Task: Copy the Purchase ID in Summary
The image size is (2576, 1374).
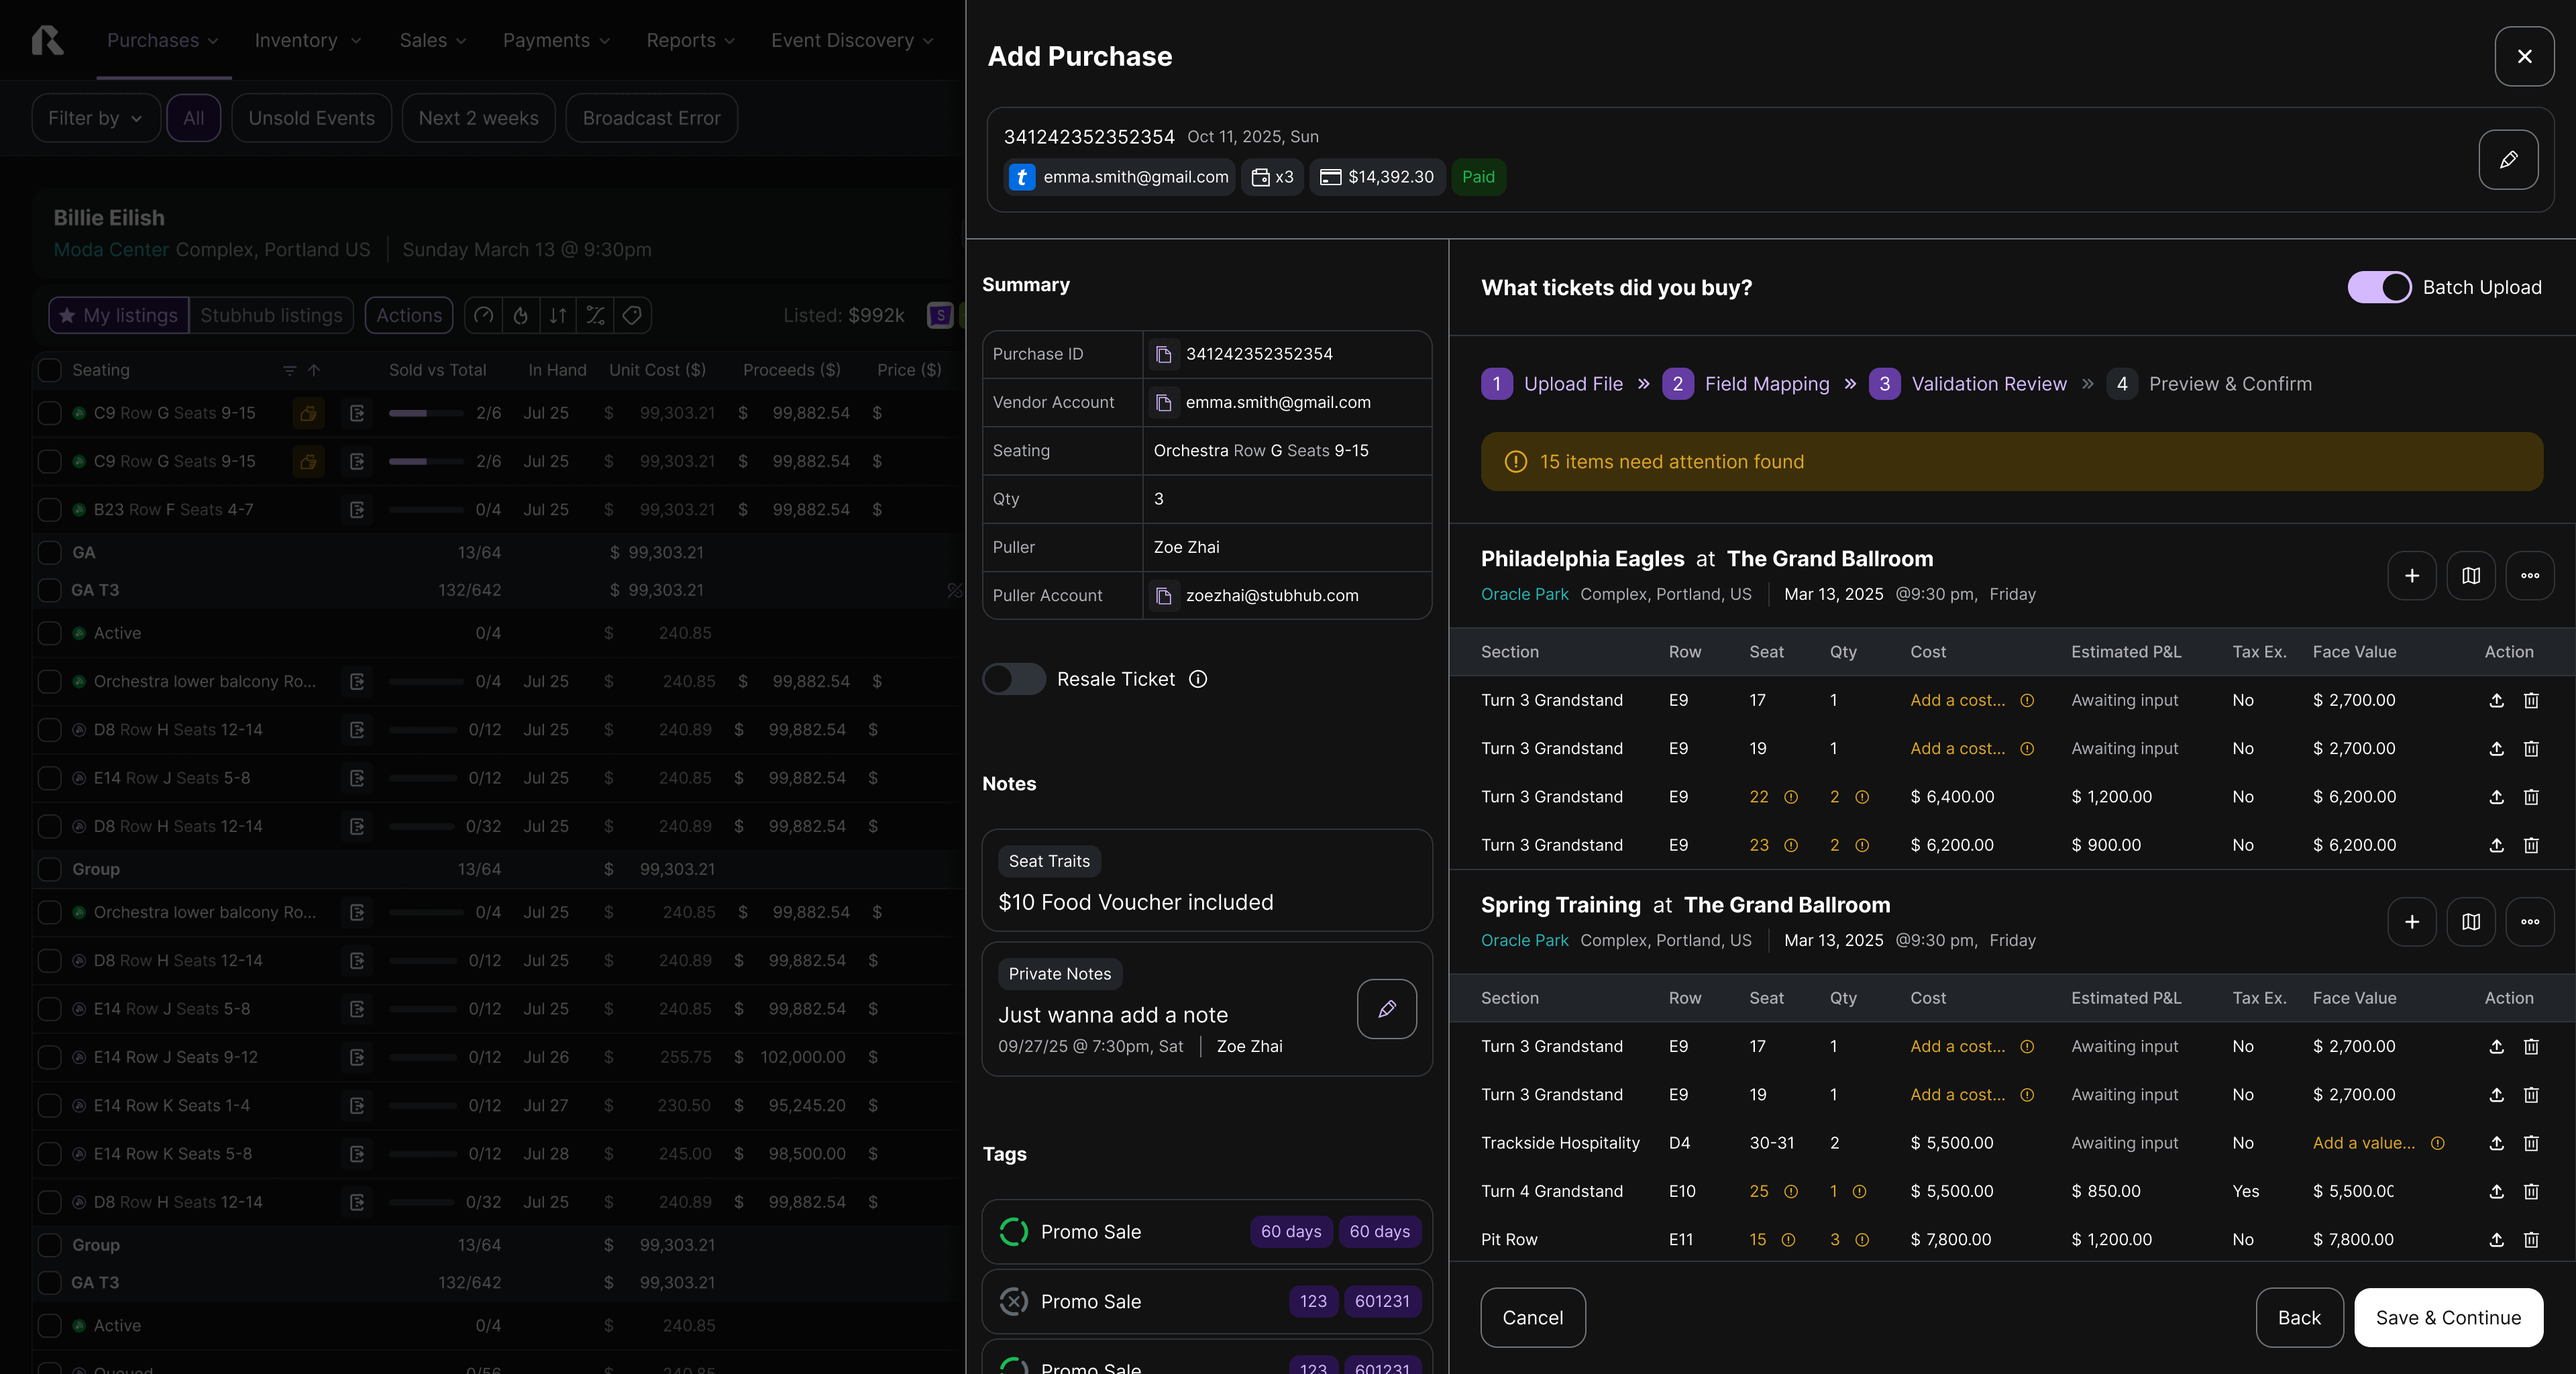Action: tap(1163, 355)
